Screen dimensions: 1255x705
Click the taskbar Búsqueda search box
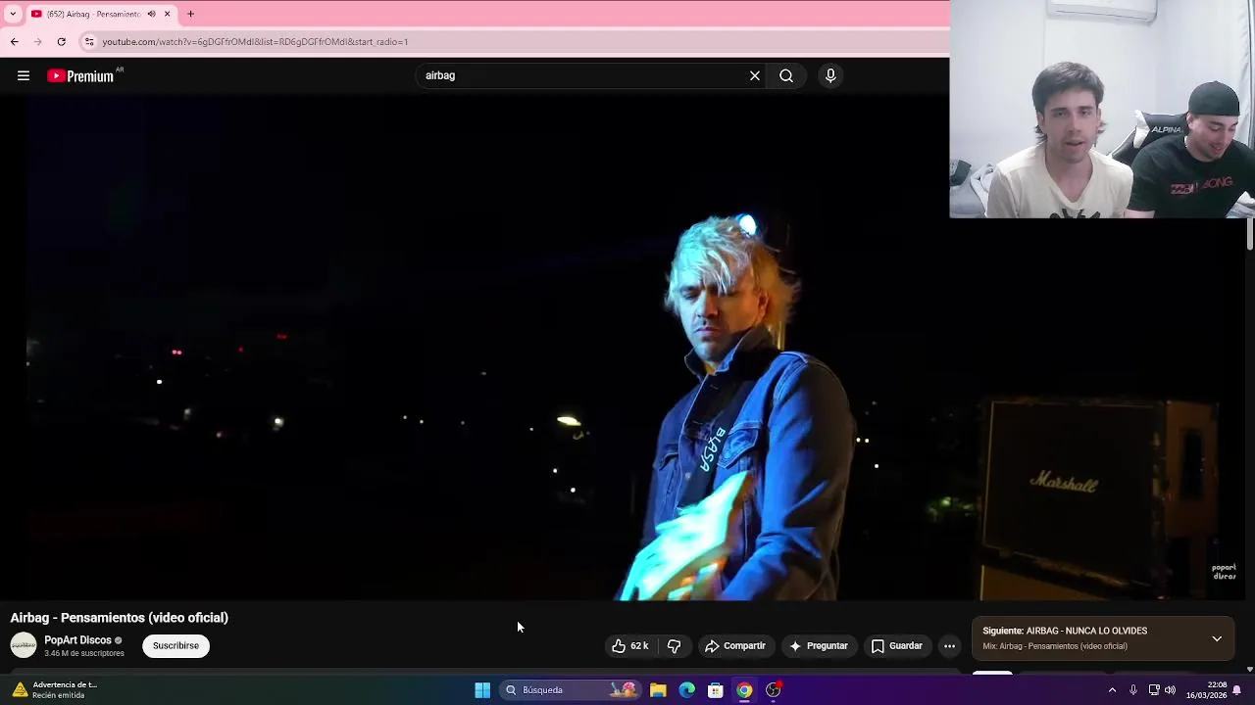coord(571,690)
